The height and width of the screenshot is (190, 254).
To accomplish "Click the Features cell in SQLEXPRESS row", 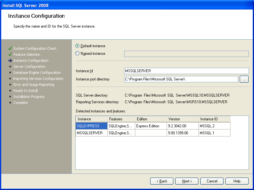I will 121,126.
